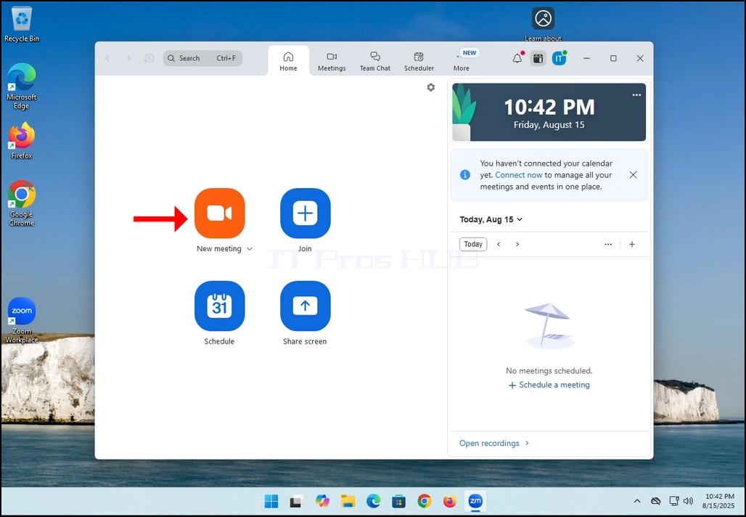Select the Microsoft Edge desktop shortcut
This screenshot has width=746, height=517.
tap(22, 86)
